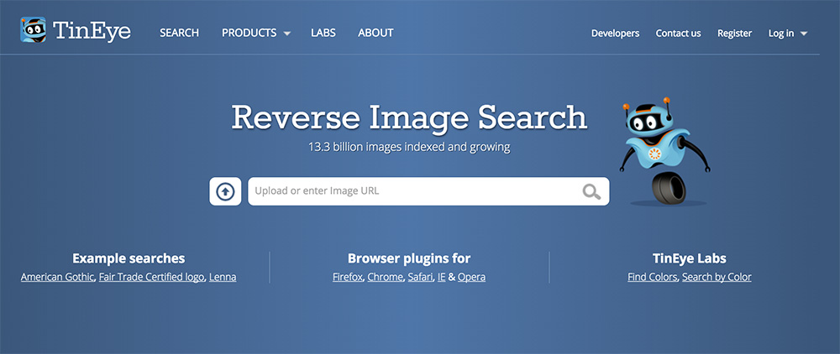The image size is (840, 354).
Task: Open the SEARCH nav item
Action: click(179, 33)
